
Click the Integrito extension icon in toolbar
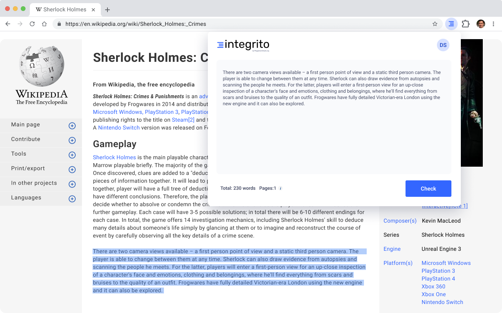(451, 24)
